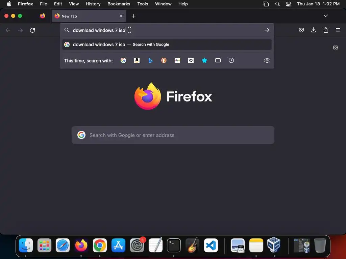Screen dimensions: 346x259
Task: Open Google Chrome from the Dock
Action: pyautogui.click(x=100, y=245)
